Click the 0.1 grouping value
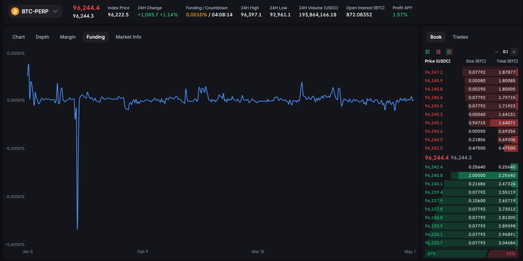 (505, 52)
